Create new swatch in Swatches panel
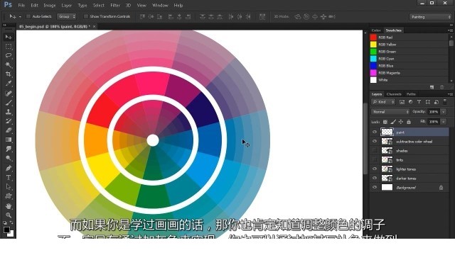 pos(432,87)
